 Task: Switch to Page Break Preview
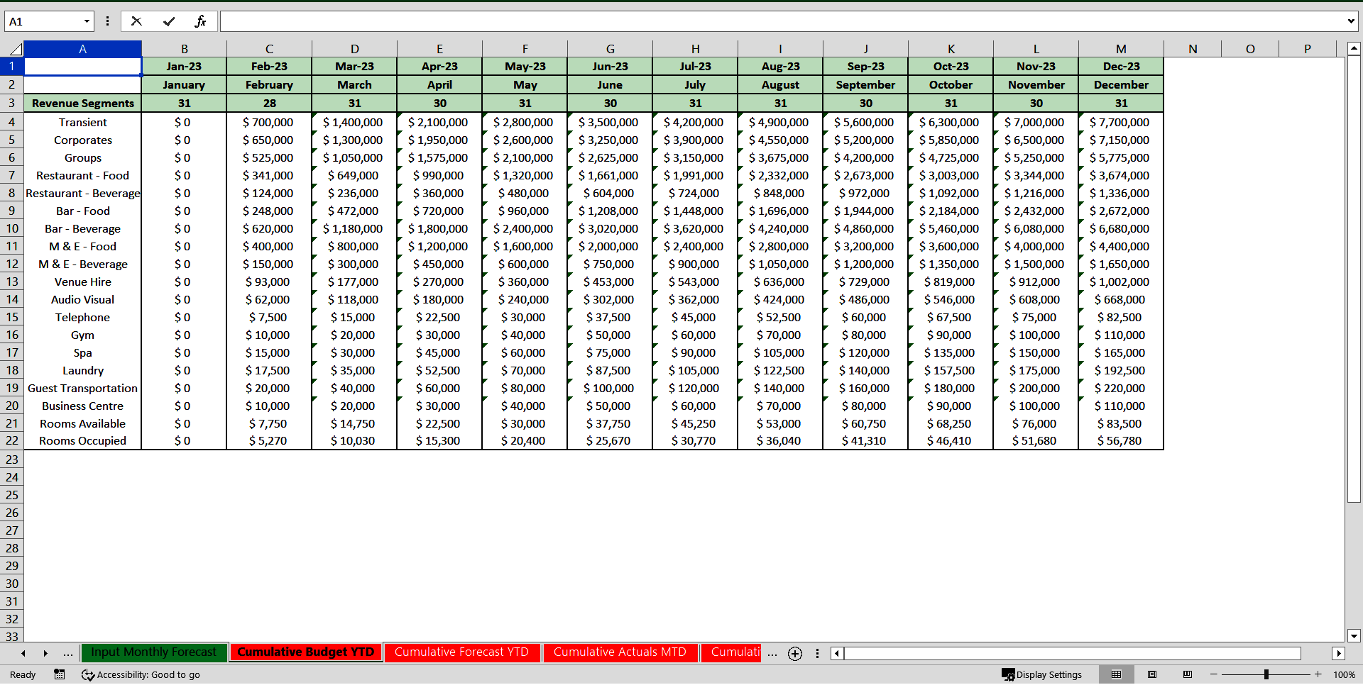1188,674
